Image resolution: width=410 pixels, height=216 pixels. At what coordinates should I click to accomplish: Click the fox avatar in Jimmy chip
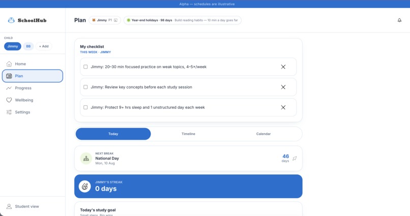pos(94,20)
